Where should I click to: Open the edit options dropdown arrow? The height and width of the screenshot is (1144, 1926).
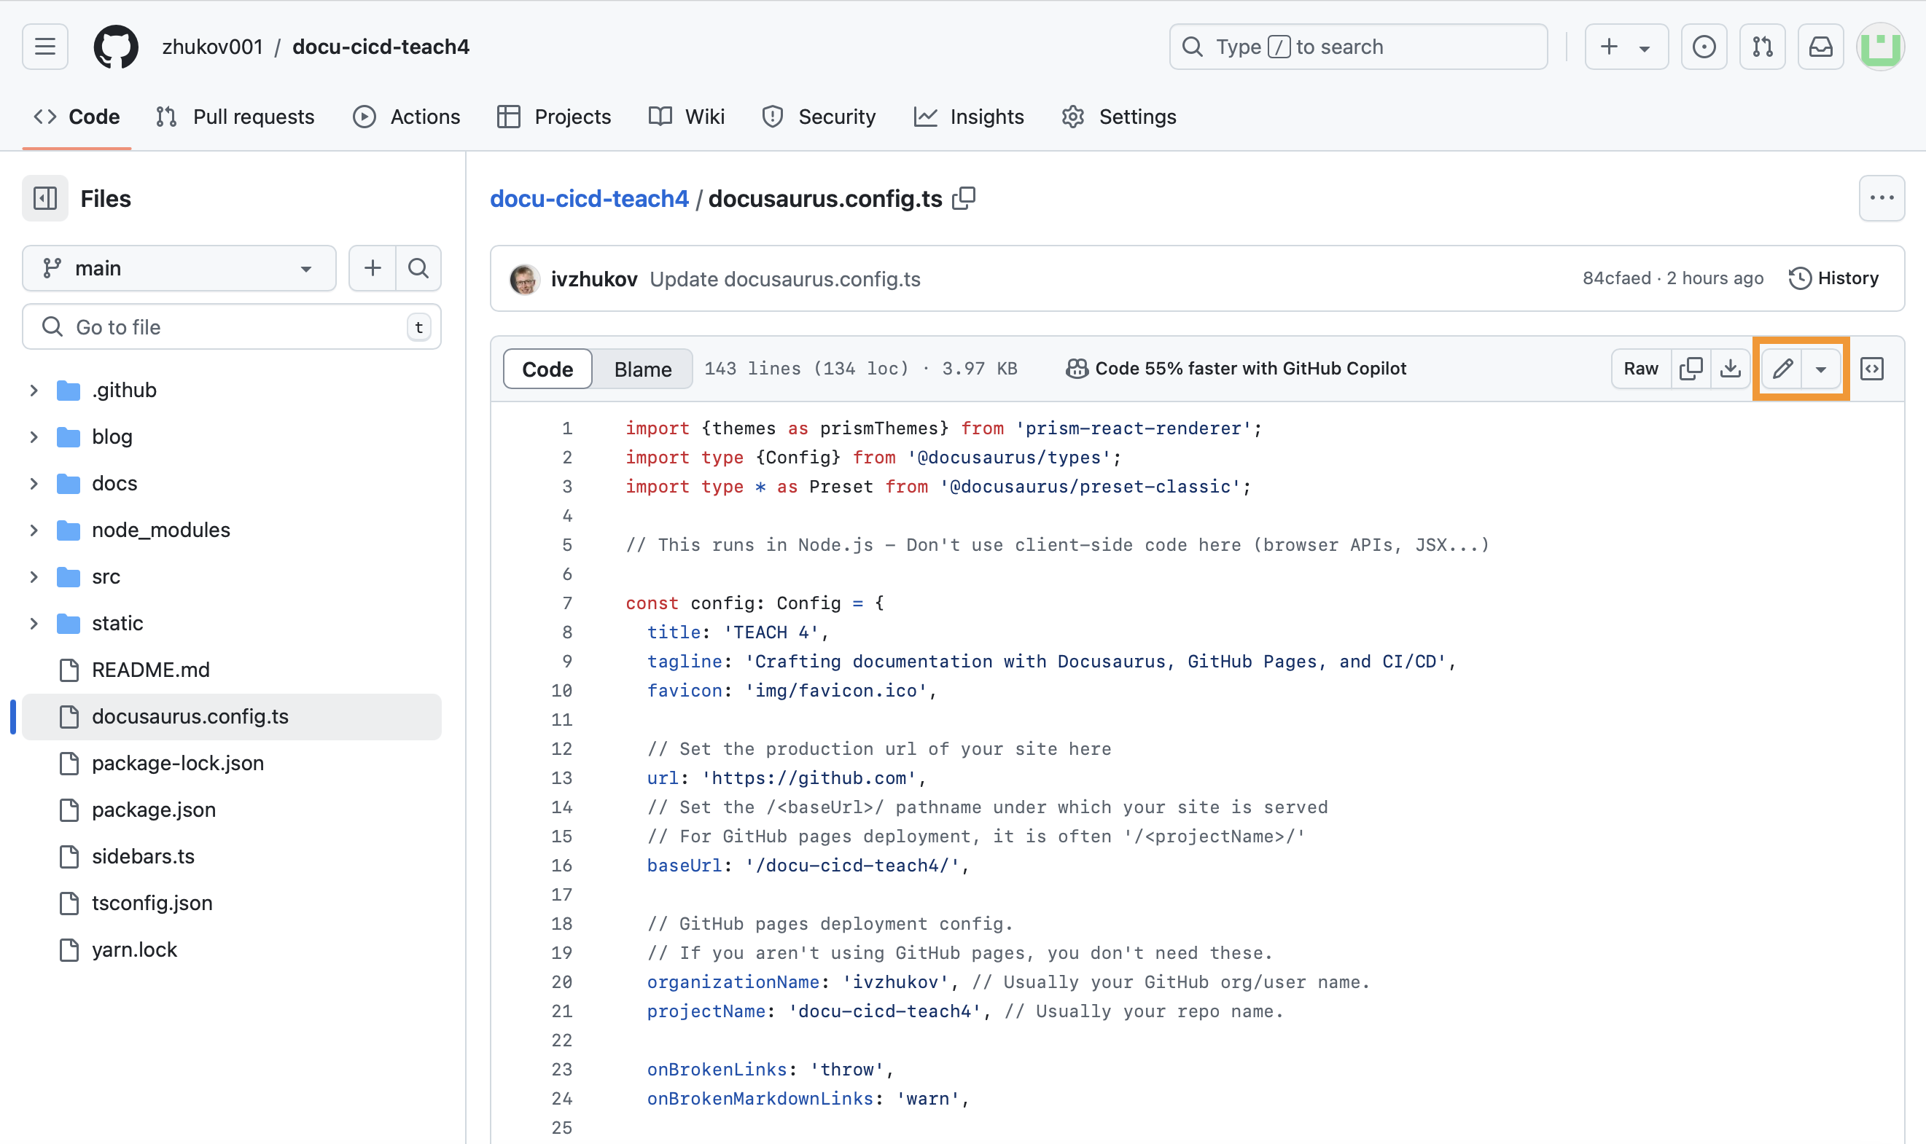1820,369
